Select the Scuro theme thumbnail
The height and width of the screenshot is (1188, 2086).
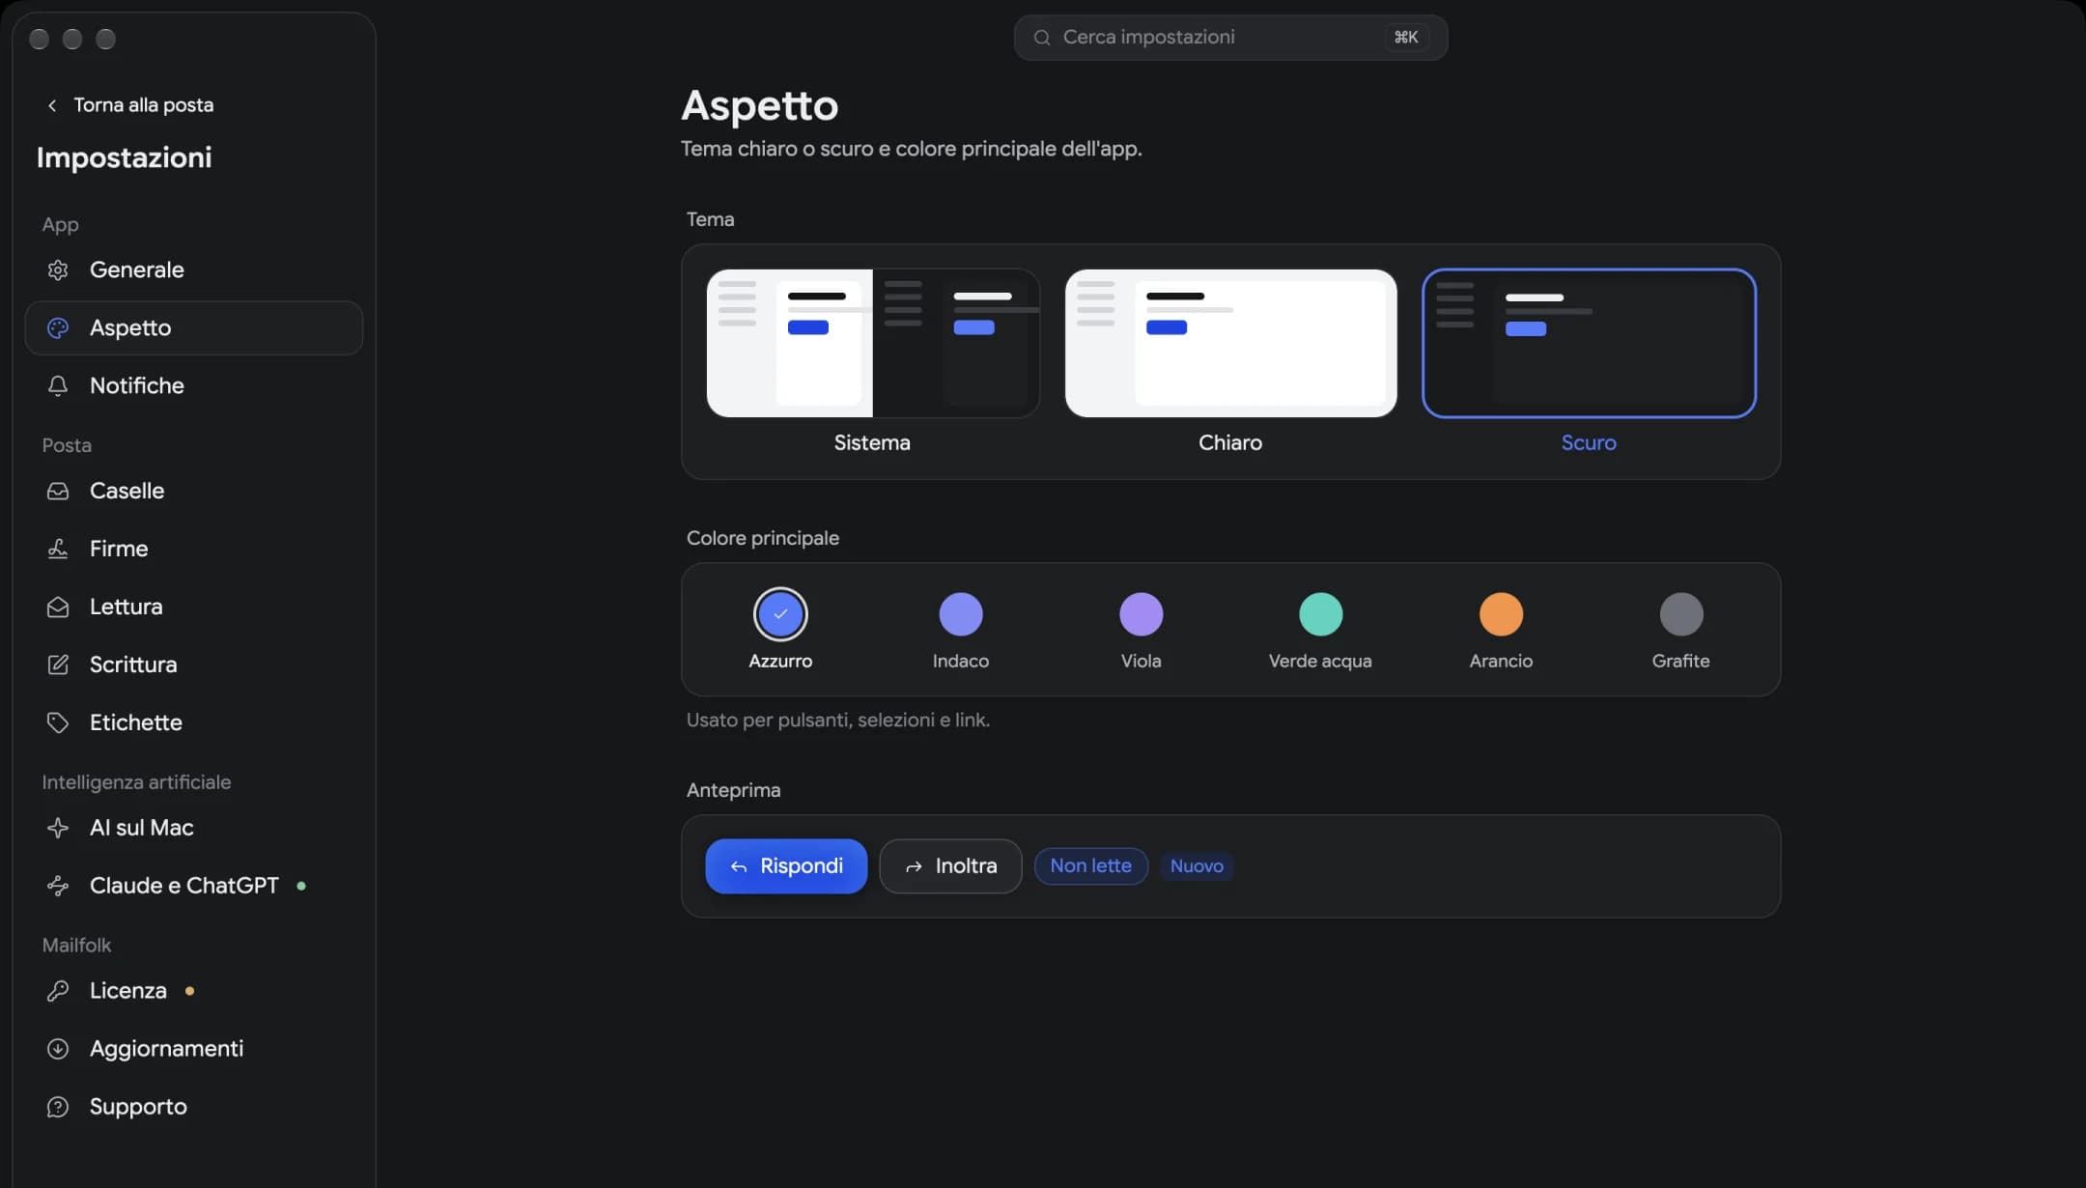1589,343
